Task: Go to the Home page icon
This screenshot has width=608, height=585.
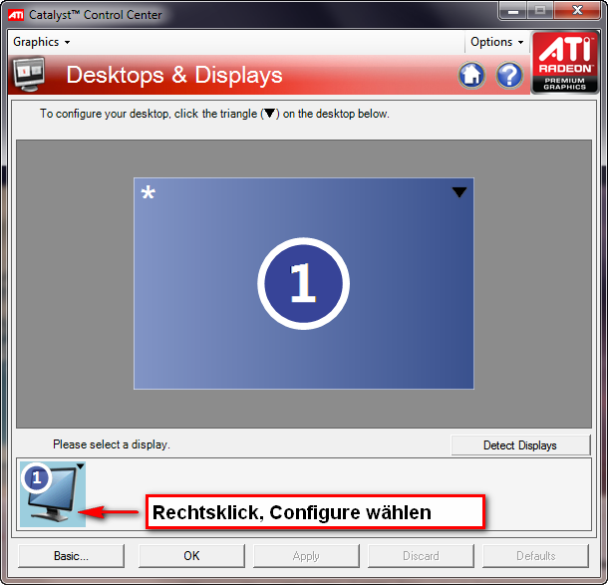Action: pos(471,75)
